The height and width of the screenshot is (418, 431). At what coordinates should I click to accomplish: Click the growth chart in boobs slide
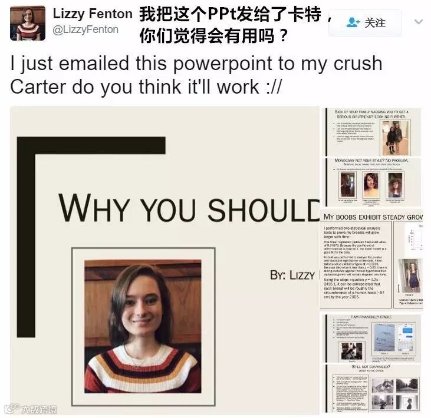click(414, 237)
